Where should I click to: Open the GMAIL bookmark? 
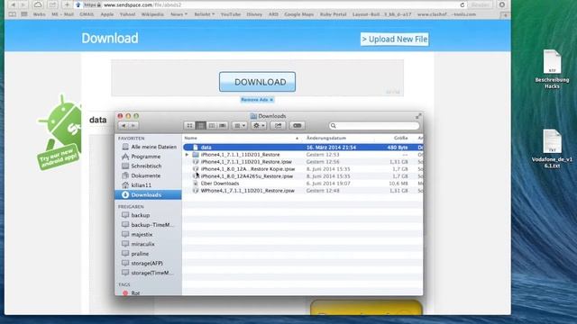point(87,14)
